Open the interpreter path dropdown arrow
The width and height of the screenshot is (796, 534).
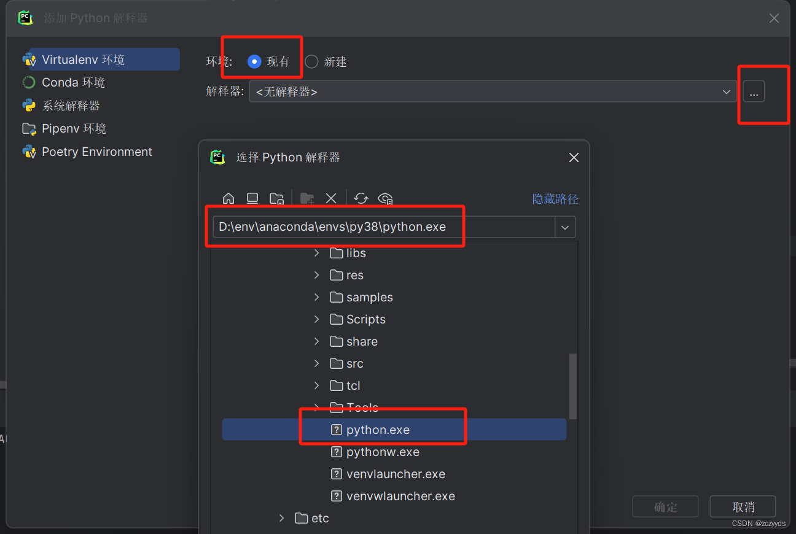point(564,226)
